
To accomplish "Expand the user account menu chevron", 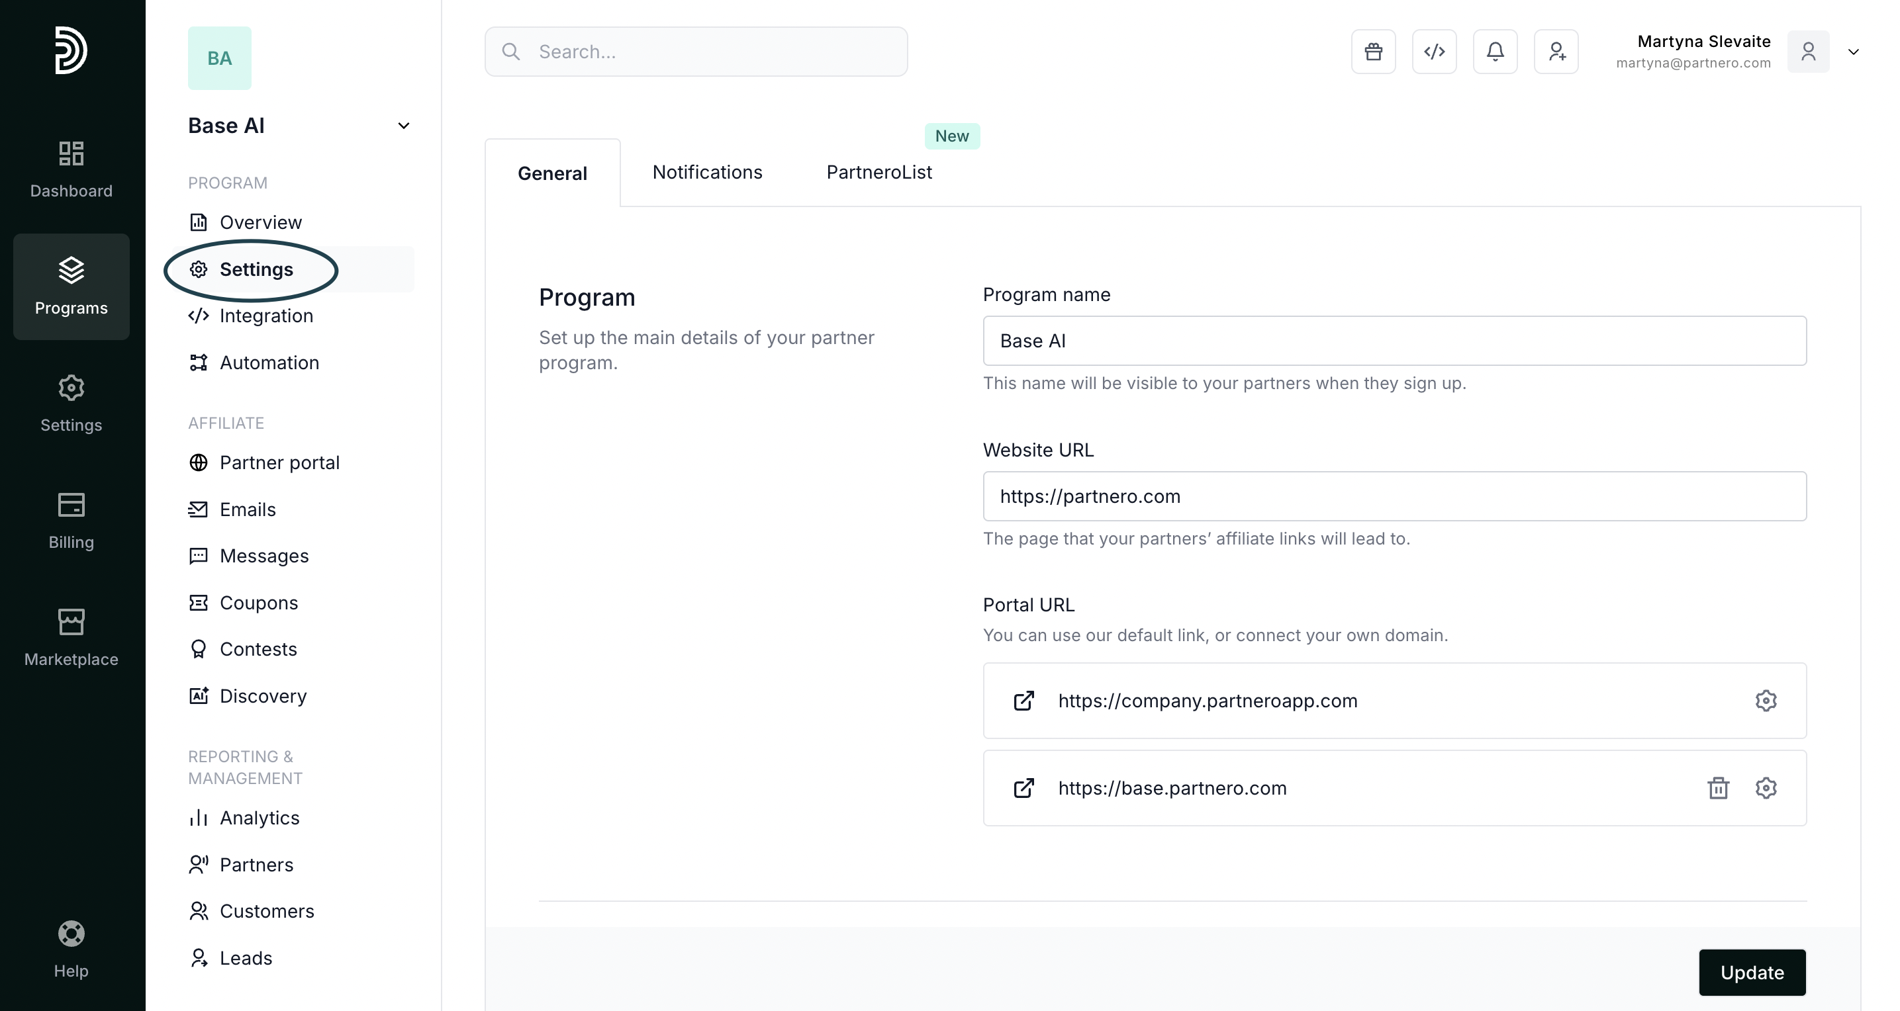I will [x=1853, y=52].
